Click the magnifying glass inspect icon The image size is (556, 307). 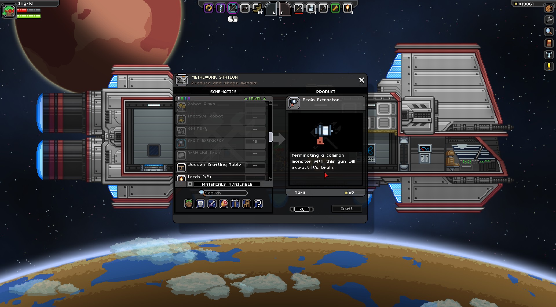(x=549, y=32)
